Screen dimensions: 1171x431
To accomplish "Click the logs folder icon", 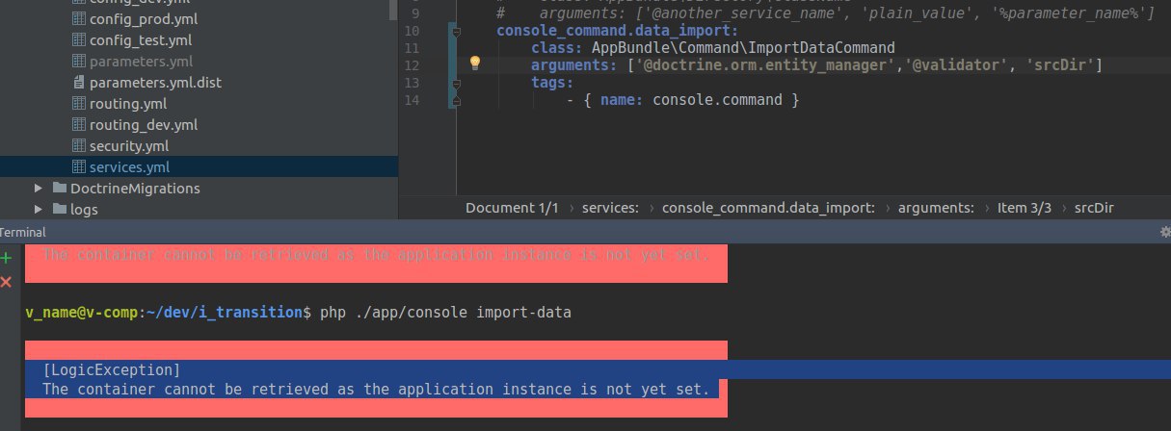I will [60, 209].
